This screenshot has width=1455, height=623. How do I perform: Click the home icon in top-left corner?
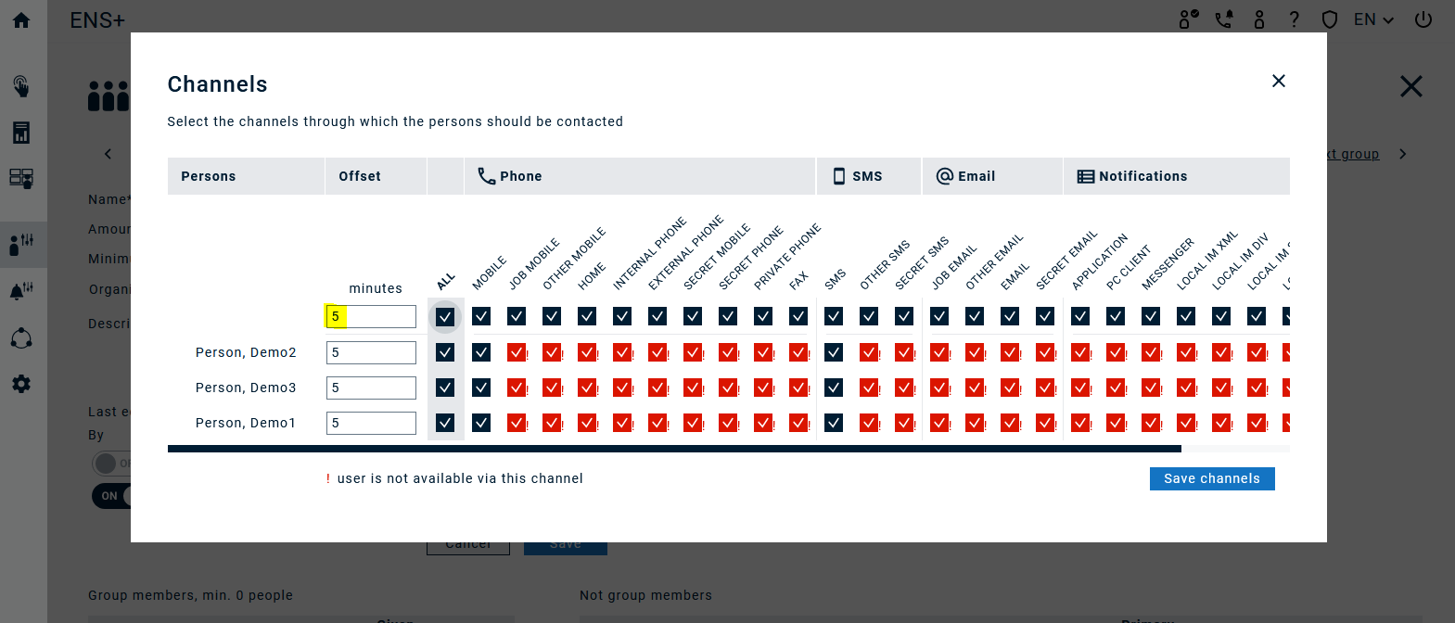coord(21,19)
